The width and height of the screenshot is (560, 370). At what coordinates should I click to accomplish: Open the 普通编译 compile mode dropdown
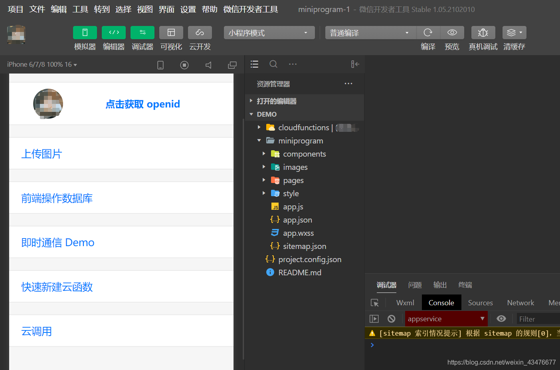[x=371, y=33]
